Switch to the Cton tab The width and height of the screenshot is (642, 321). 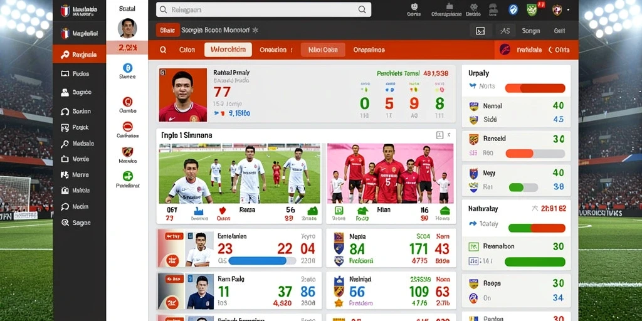click(187, 50)
